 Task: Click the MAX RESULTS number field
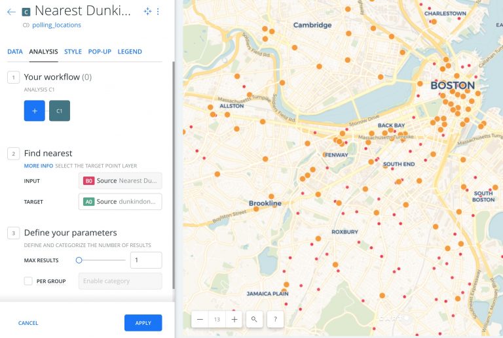click(146, 260)
